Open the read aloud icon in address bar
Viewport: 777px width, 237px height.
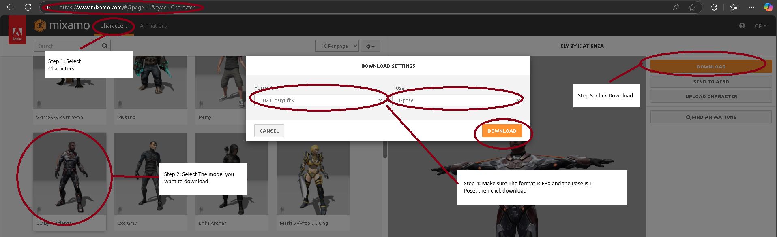[676, 7]
